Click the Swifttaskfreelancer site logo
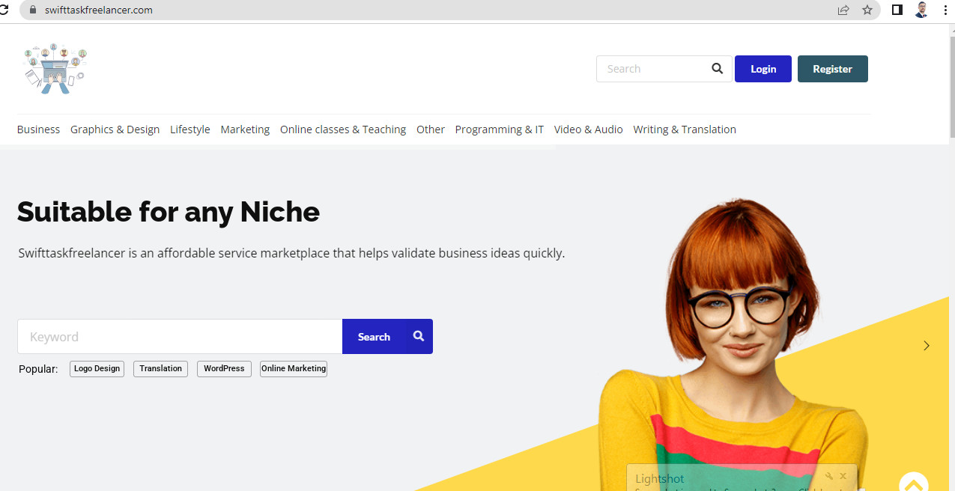This screenshot has height=491, width=955. coord(55,68)
